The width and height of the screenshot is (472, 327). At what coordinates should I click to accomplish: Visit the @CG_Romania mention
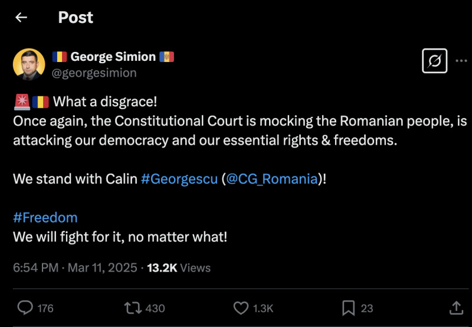tap(272, 179)
